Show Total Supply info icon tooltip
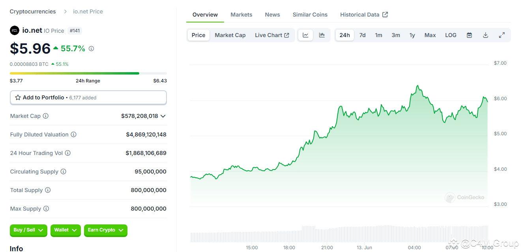522x252 pixels. pos(48,190)
